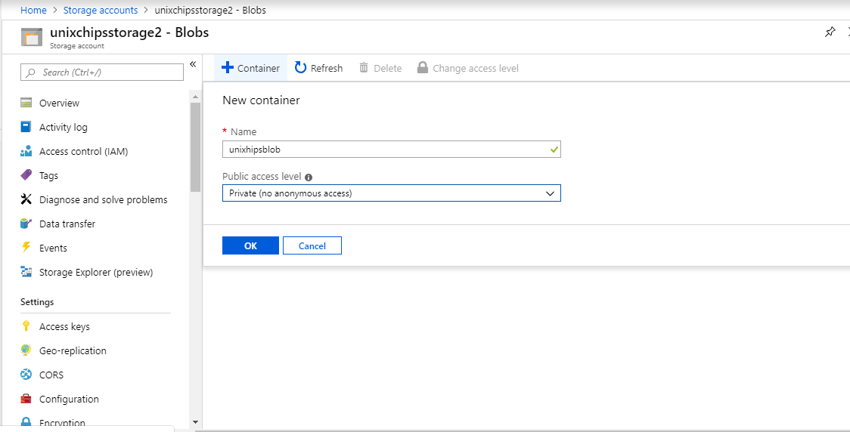Open the Public access level dropdown
Viewport: 850px width, 432px height.
tap(392, 193)
